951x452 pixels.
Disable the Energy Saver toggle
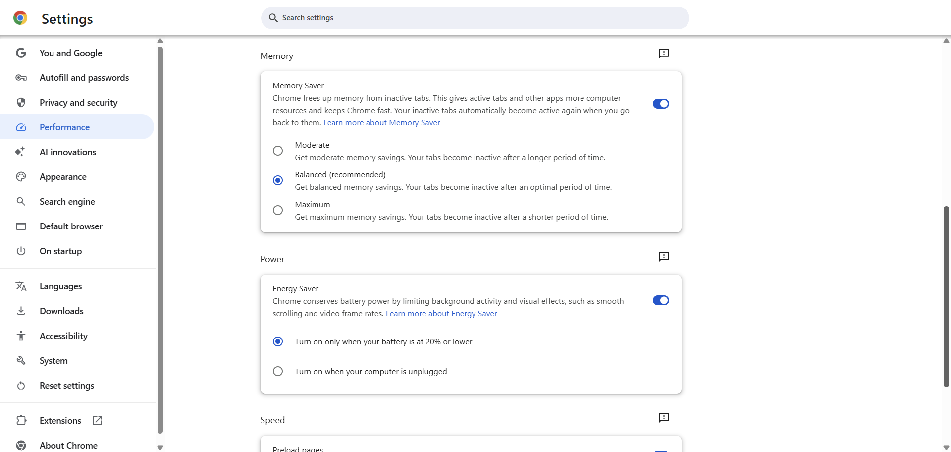(x=661, y=300)
